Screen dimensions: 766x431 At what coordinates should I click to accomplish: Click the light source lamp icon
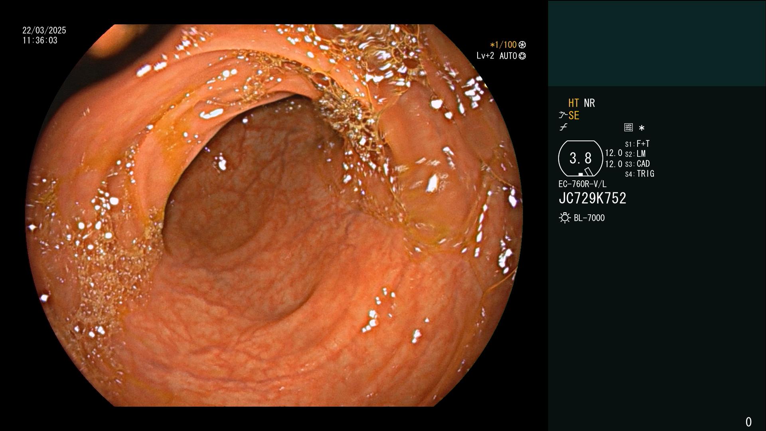point(565,218)
